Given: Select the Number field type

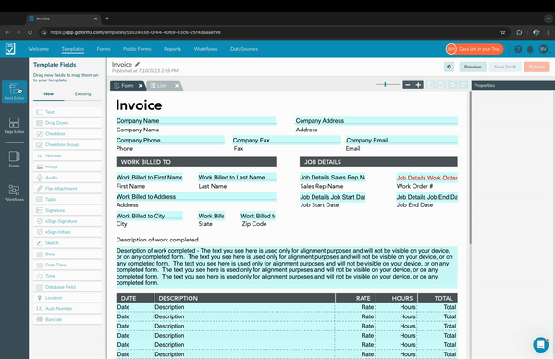Looking at the screenshot, I should point(68,155).
